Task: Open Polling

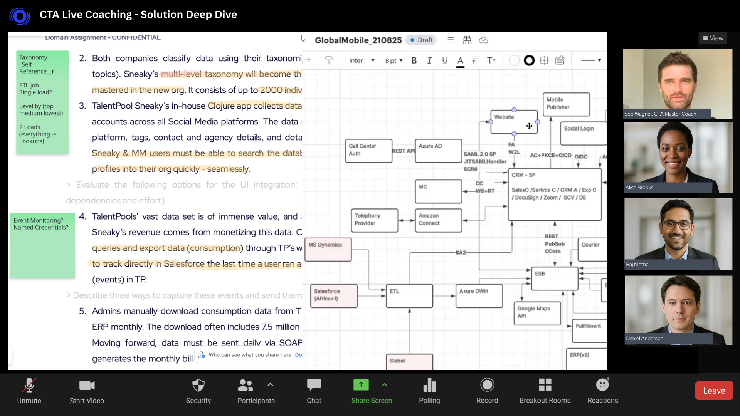Action: pos(429,391)
